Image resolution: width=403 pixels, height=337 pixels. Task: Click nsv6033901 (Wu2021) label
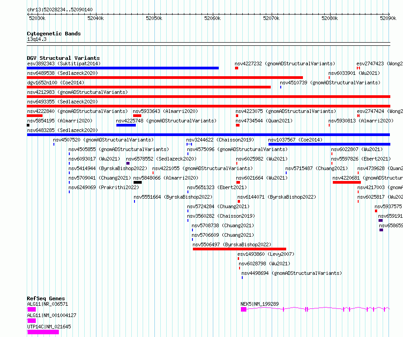(354, 73)
